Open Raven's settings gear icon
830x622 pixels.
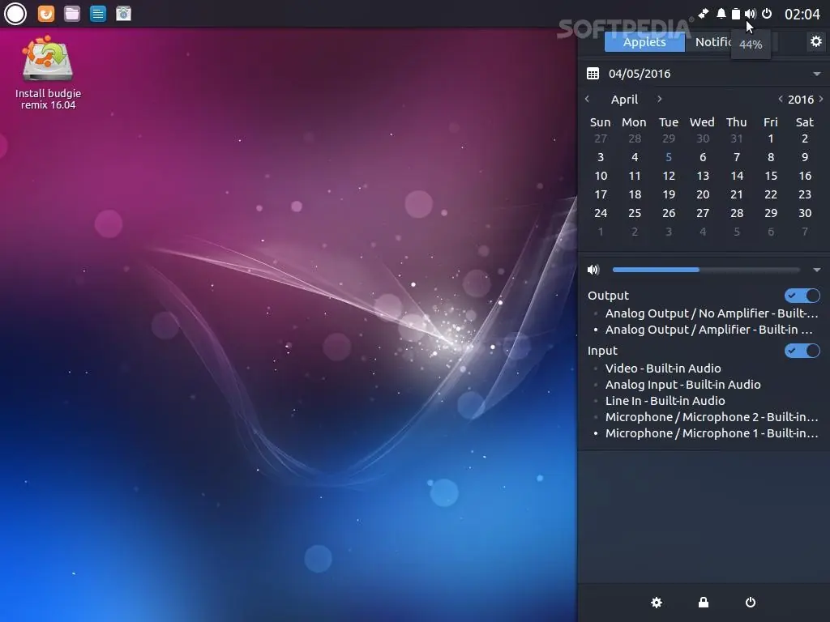[x=815, y=41]
